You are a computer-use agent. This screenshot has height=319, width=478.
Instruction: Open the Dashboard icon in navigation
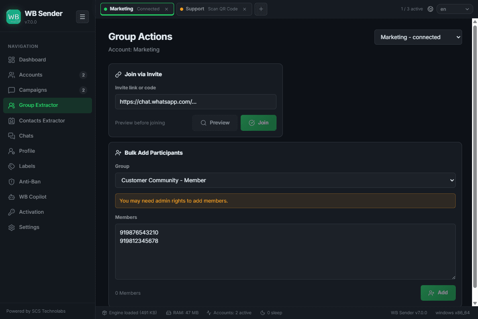click(x=12, y=60)
